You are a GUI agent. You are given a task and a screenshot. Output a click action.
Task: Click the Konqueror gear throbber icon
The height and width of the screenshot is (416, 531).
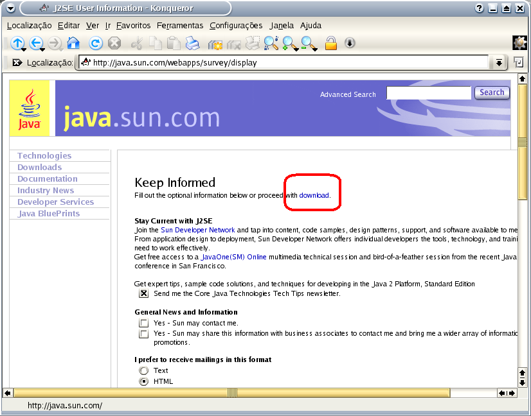tap(520, 43)
